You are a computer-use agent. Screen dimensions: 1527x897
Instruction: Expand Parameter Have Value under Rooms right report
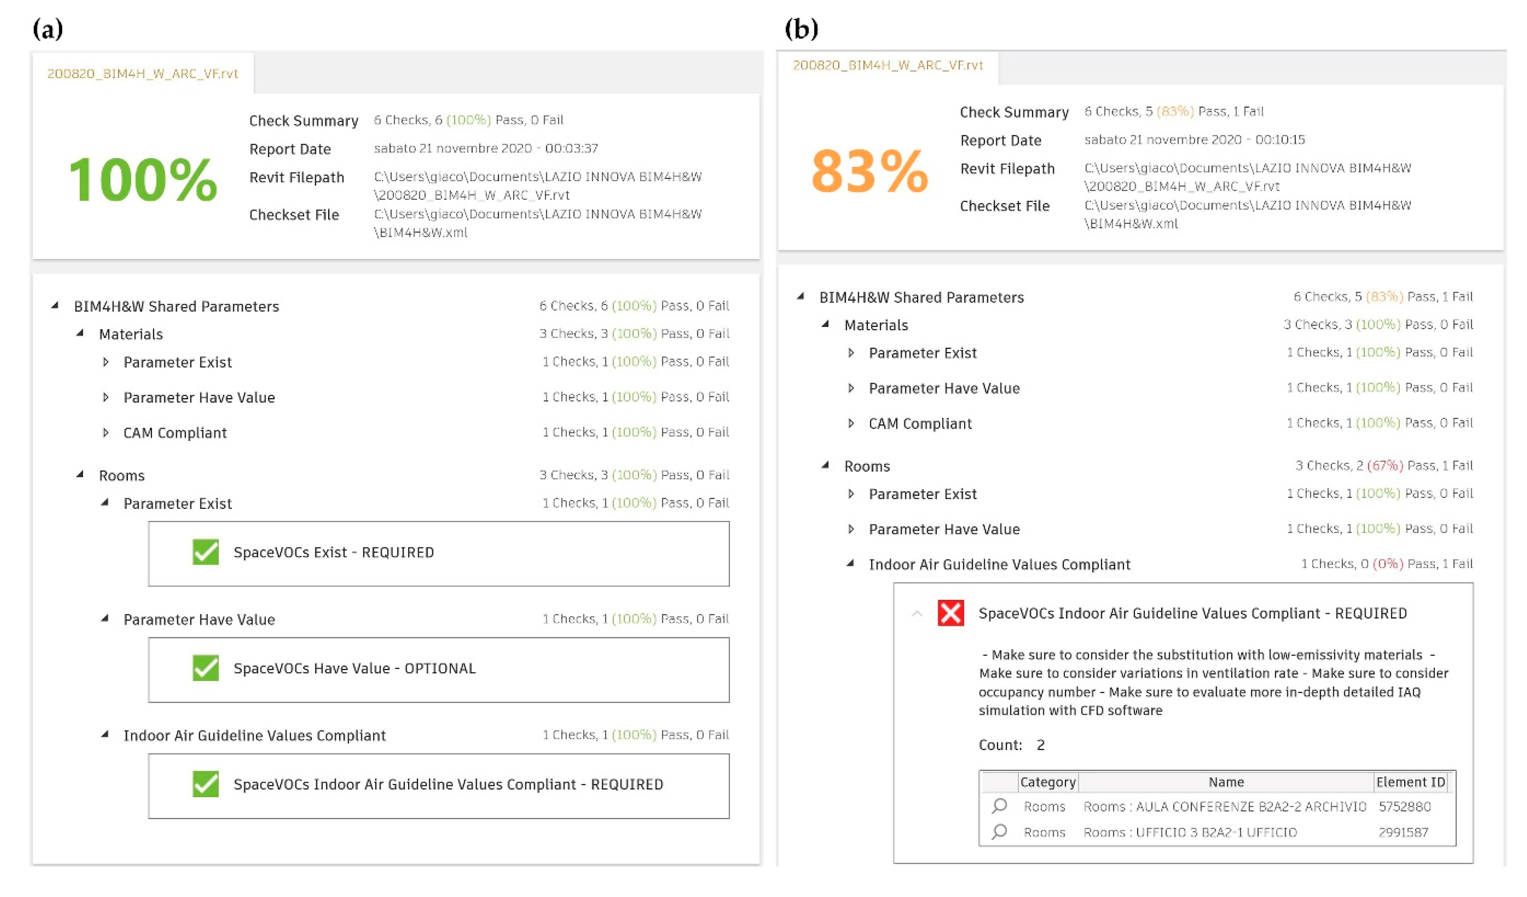(x=851, y=529)
